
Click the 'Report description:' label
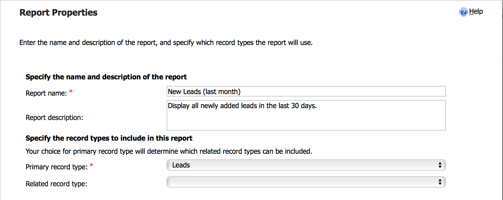54,117
